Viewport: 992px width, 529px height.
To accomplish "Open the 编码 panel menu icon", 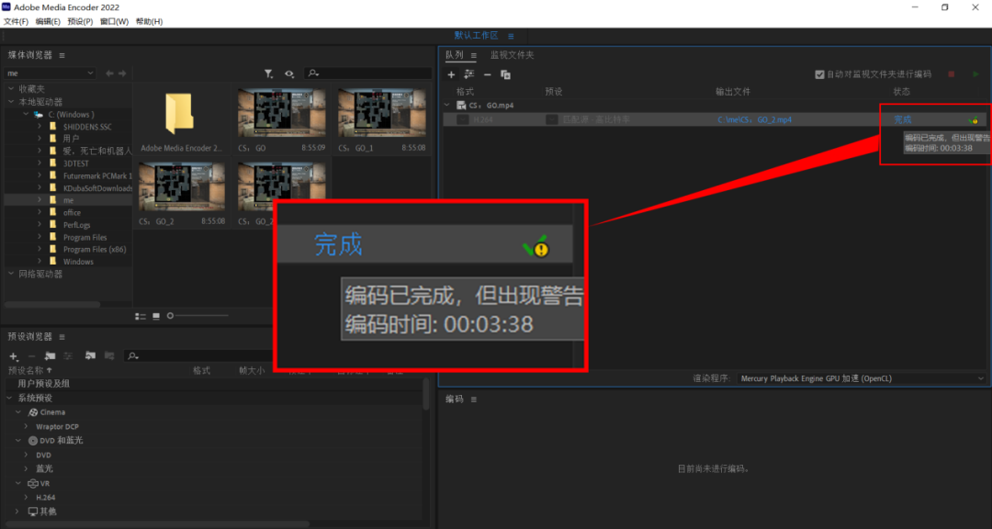I will tap(473, 400).
